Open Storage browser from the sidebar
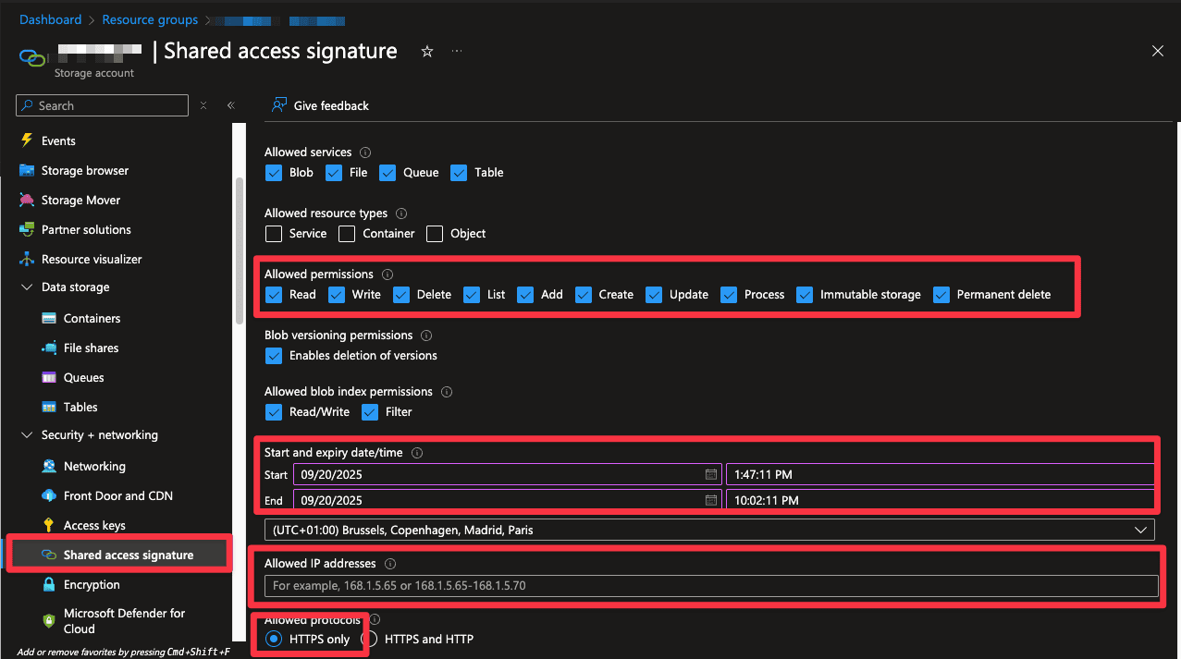This screenshot has height=659, width=1181. point(85,170)
